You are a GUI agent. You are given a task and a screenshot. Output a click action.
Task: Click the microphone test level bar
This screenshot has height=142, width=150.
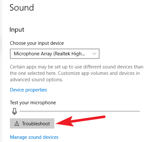(80, 111)
